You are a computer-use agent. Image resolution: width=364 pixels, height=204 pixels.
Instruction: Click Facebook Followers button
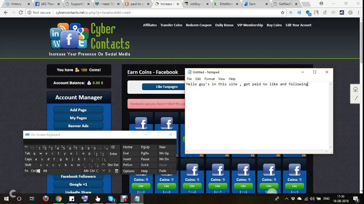click(x=78, y=176)
